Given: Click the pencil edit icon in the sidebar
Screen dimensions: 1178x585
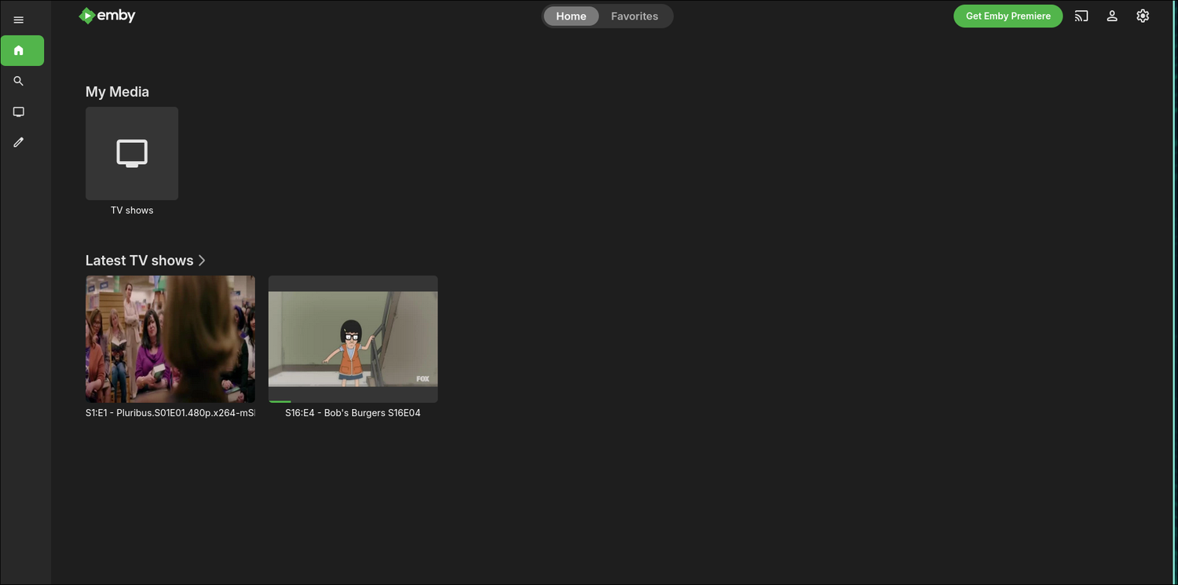Looking at the screenshot, I should point(19,142).
